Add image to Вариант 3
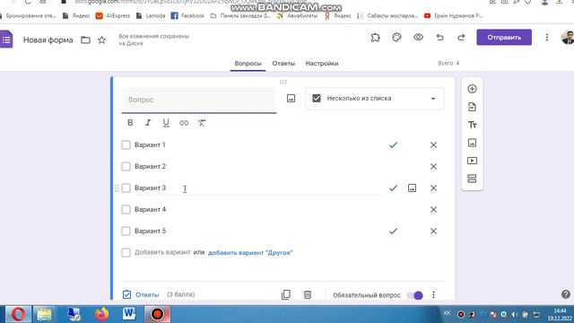The width and height of the screenshot is (574, 323). [x=412, y=188]
